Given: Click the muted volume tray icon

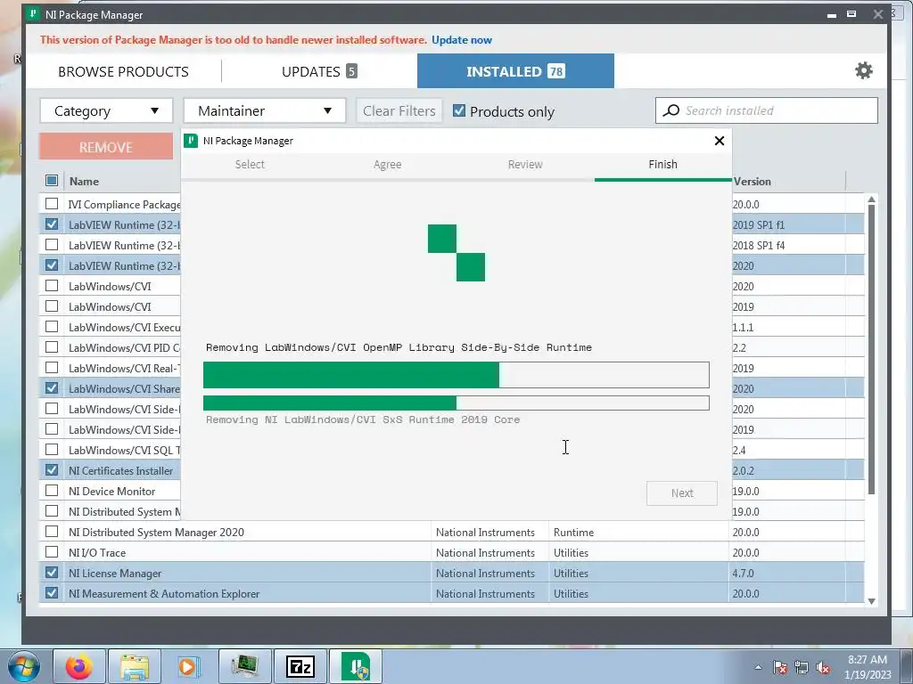Looking at the screenshot, I should (823, 667).
